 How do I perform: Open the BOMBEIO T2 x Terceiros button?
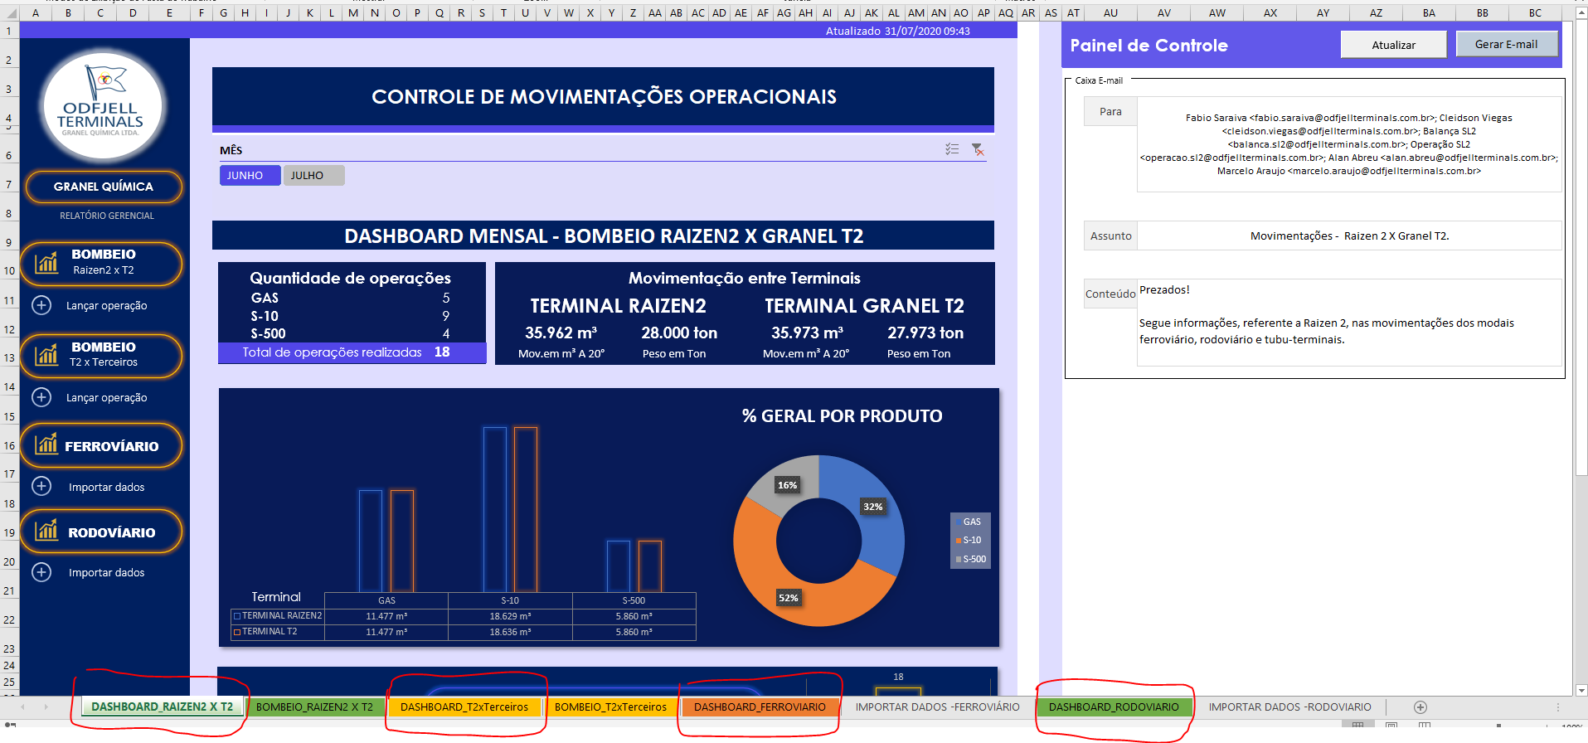point(101,355)
